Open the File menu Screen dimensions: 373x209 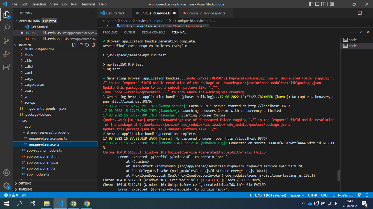[x=14, y=4]
